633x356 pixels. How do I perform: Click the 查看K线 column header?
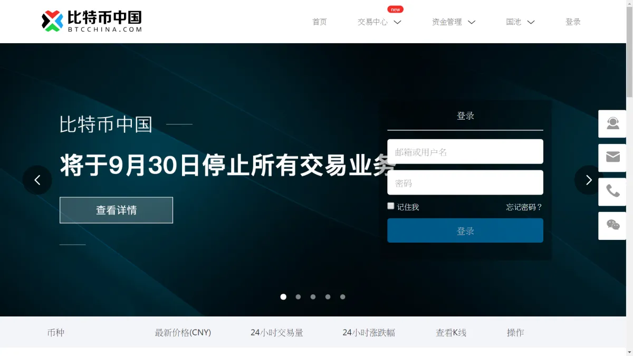click(451, 332)
